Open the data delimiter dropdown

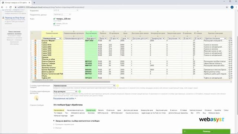pyautogui.click(x=62, y=14)
